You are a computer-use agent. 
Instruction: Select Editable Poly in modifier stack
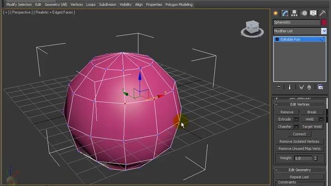point(299,39)
